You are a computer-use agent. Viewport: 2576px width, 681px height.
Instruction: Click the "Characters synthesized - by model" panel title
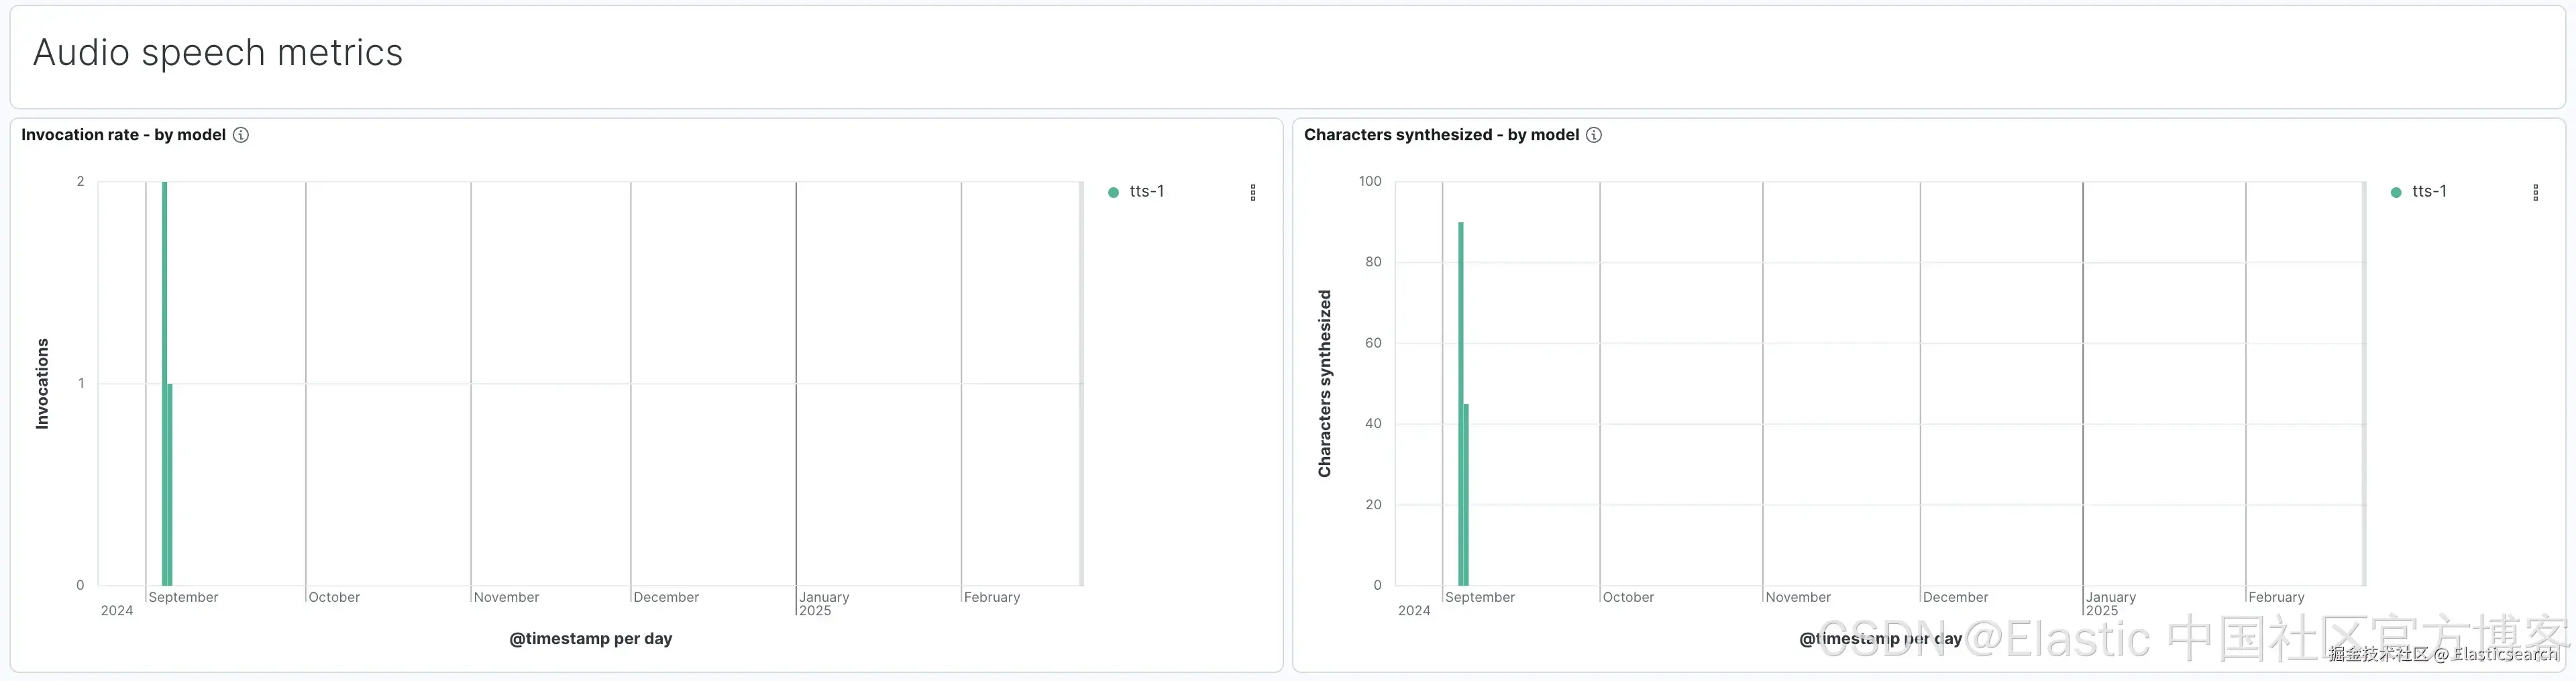pos(1441,135)
